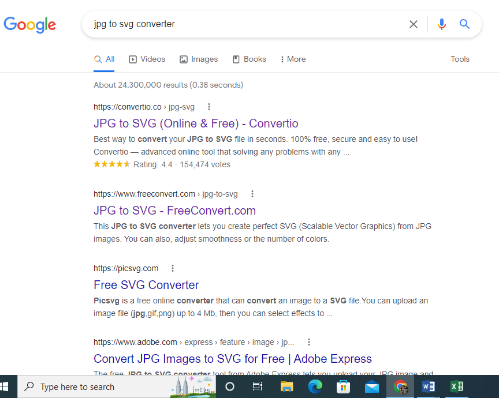Switch to the Images search tab
The height and width of the screenshot is (398, 499).
point(199,59)
